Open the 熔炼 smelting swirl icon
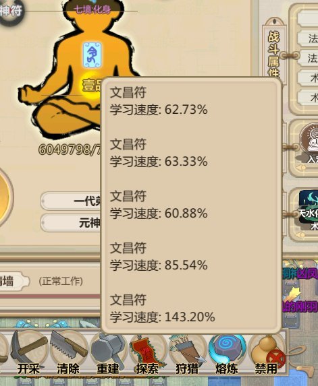318x386 pixels. tap(227, 354)
